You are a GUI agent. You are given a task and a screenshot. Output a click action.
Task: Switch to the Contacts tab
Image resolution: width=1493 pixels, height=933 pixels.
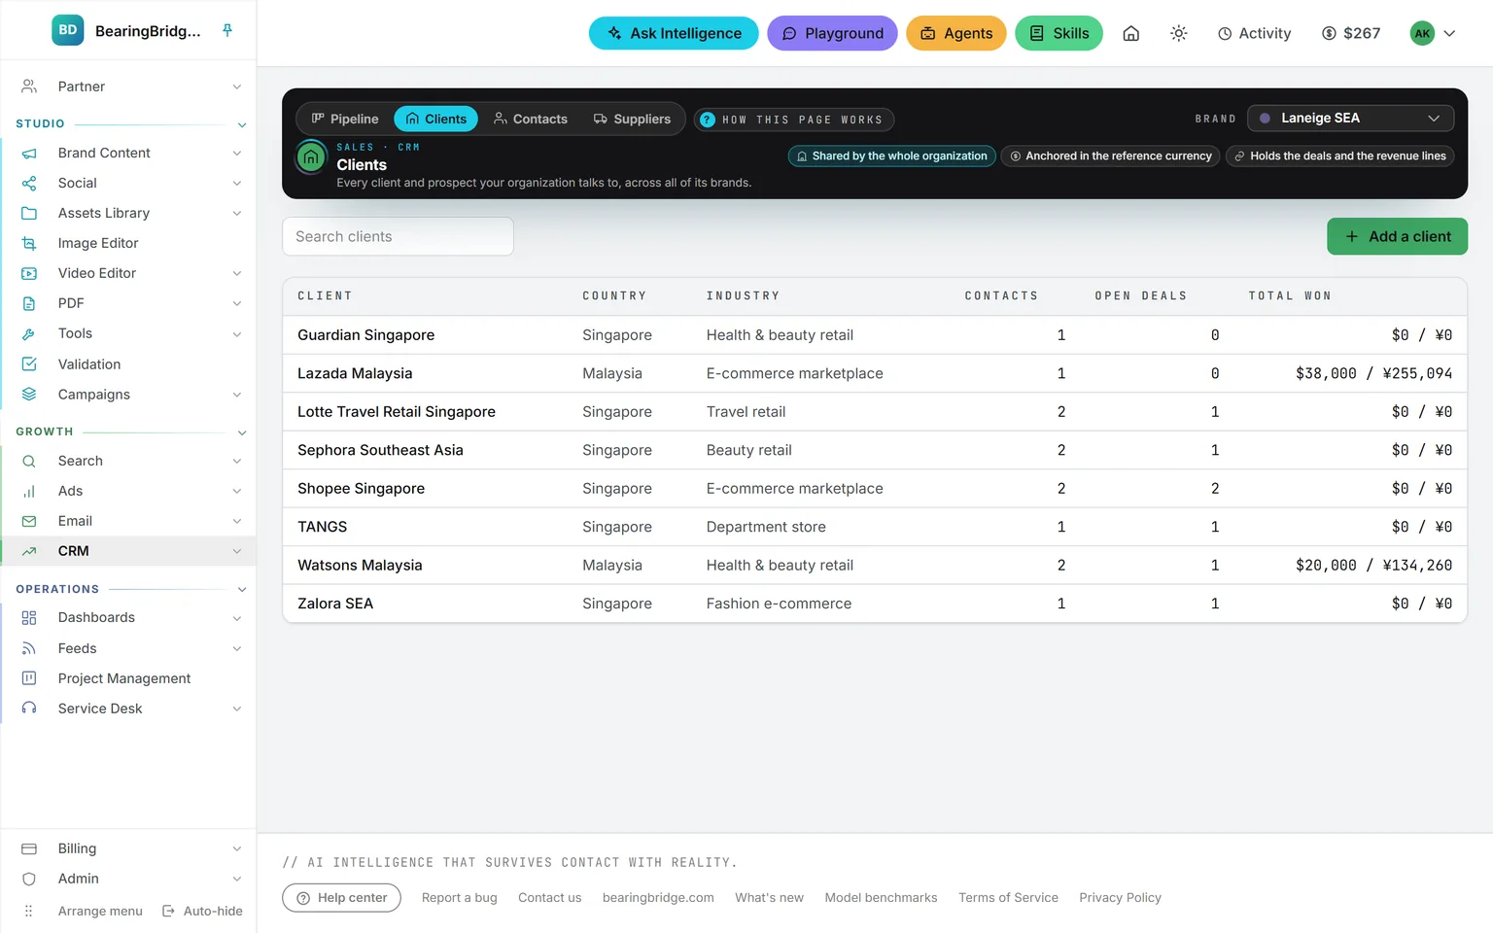[531, 119]
